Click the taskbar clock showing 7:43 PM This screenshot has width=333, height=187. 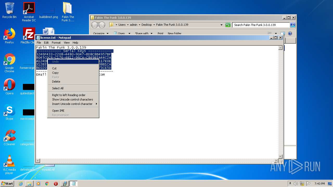[x=319, y=184]
